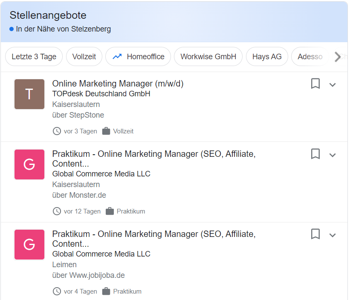Image resolution: width=350 pixels, height=300 pixels.
Task: Filter by employer 'Hays AG'
Action: click(267, 57)
